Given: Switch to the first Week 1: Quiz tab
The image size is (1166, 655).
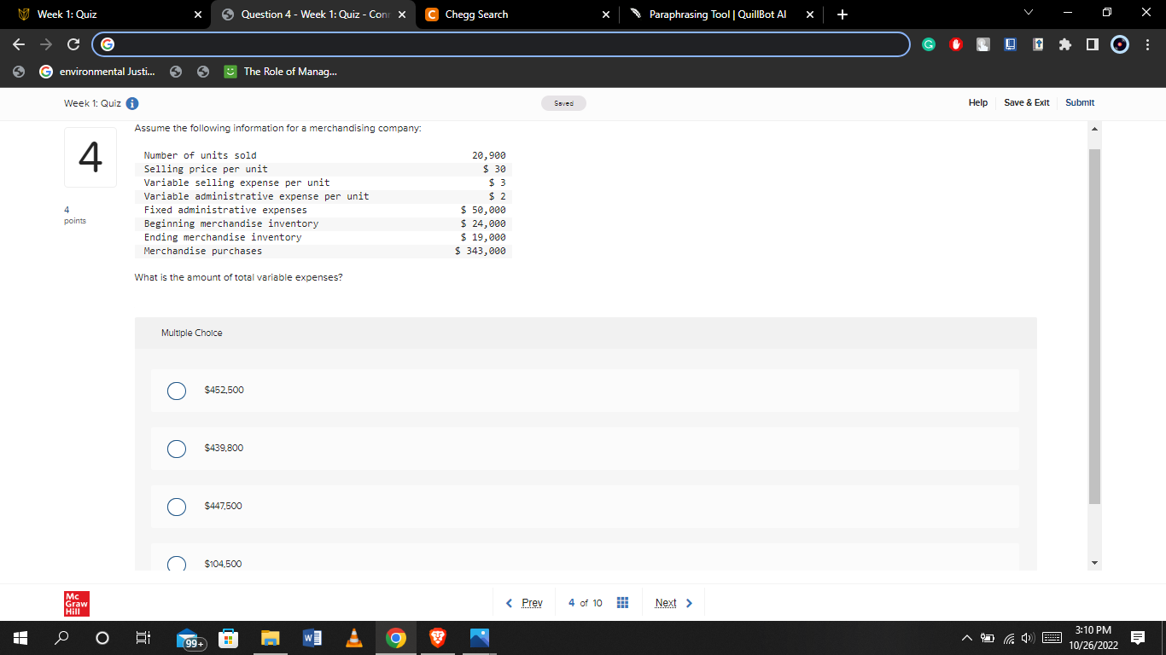Looking at the screenshot, I should coord(104,14).
